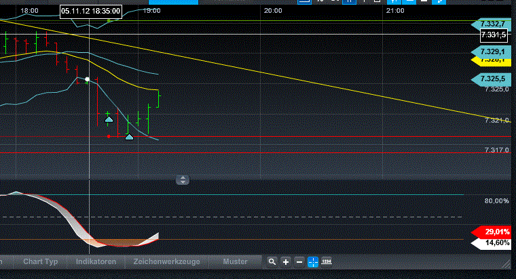This screenshot has height=279, width=516.
Task: Open the chart search magnifier tool
Action: coord(272,262)
